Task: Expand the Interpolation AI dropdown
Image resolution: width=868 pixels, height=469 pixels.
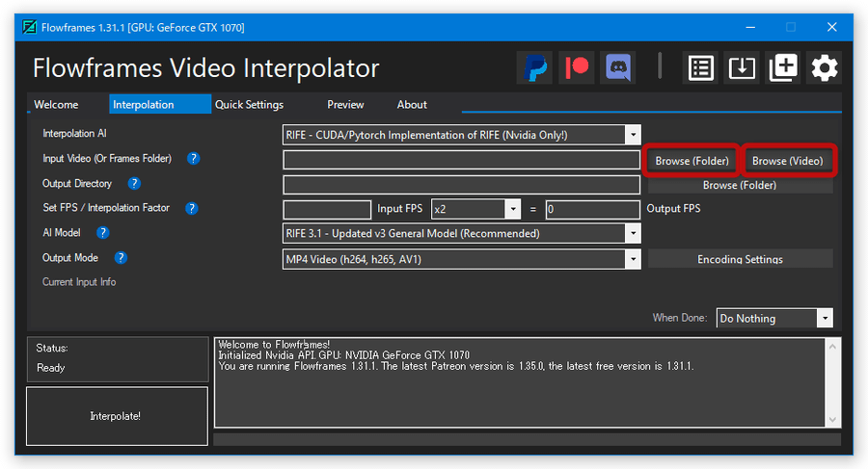Action: (x=633, y=135)
